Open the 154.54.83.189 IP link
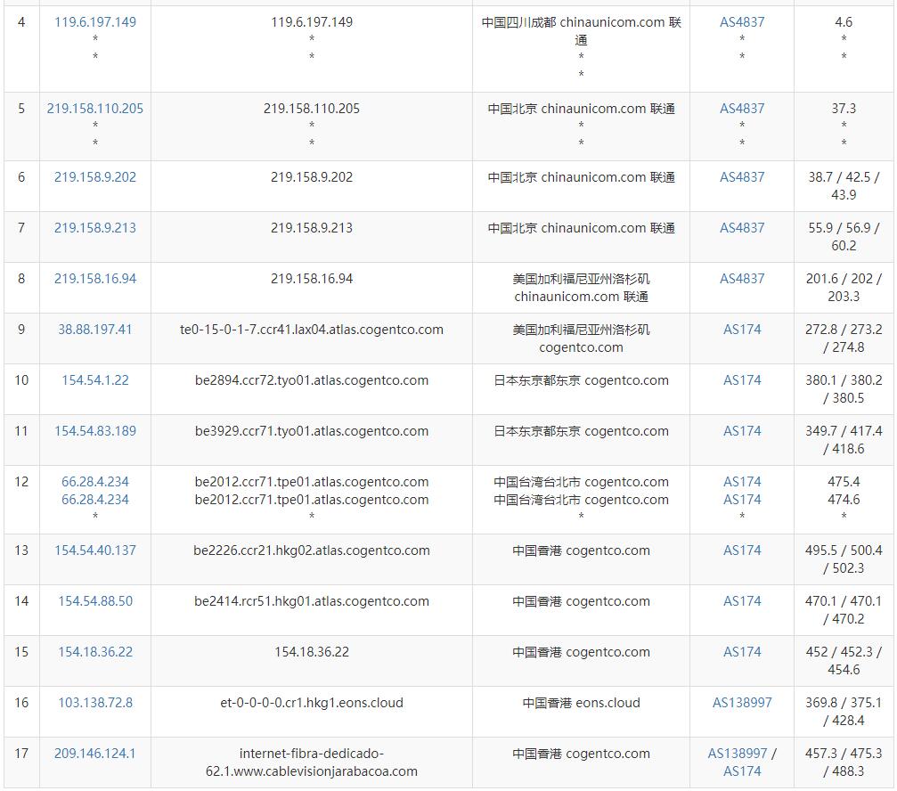Image resolution: width=897 pixels, height=791 pixels. coord(95,431)
